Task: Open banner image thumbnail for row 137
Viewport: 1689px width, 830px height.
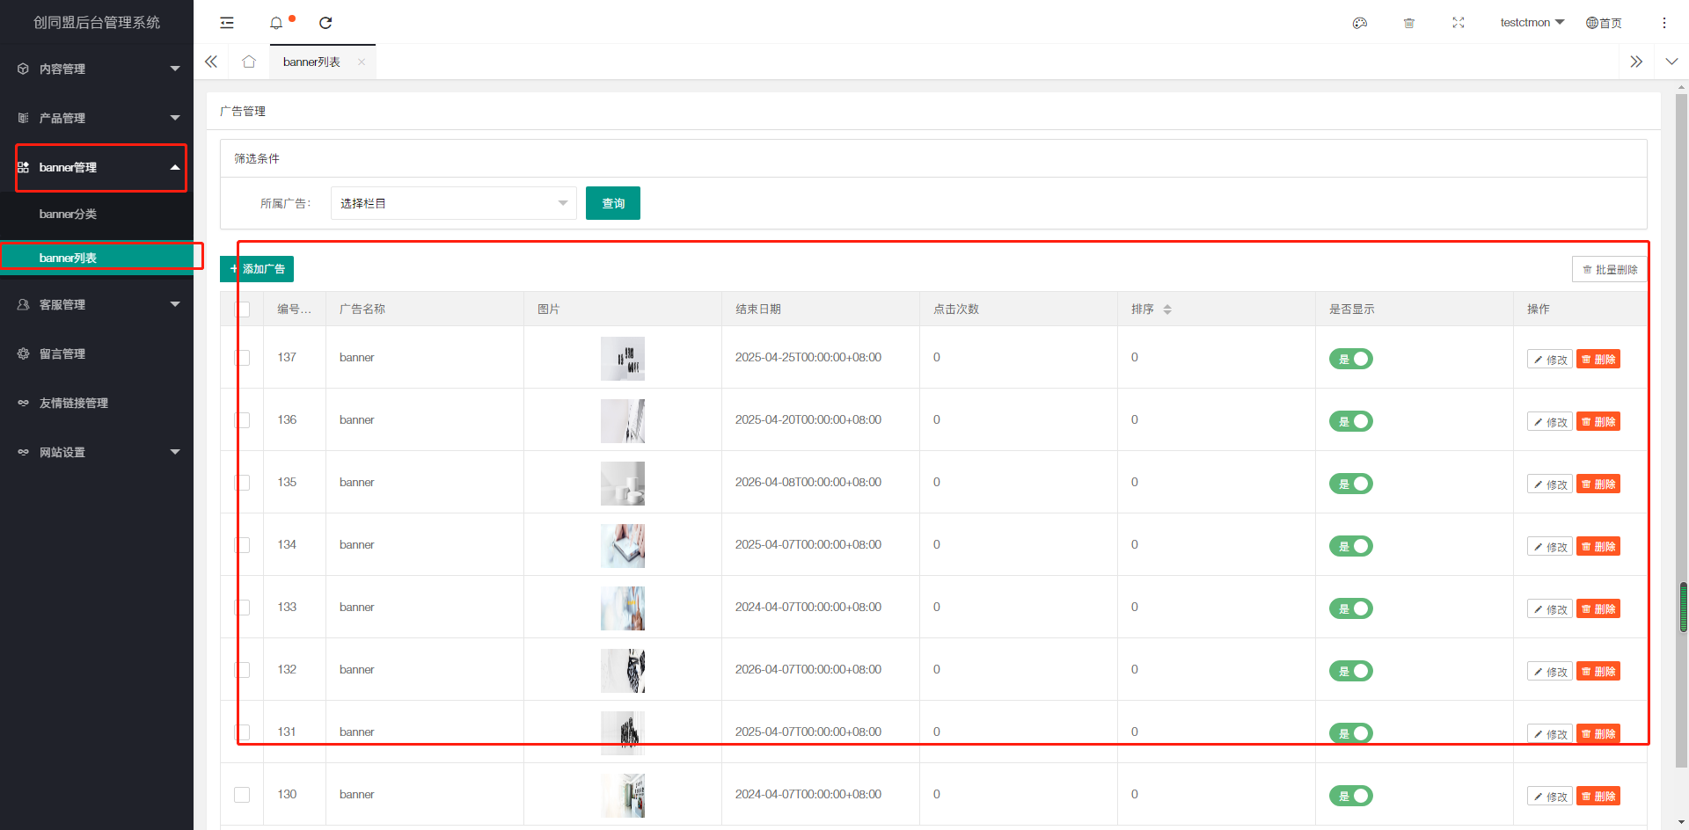Action: (x=623, y=359)
